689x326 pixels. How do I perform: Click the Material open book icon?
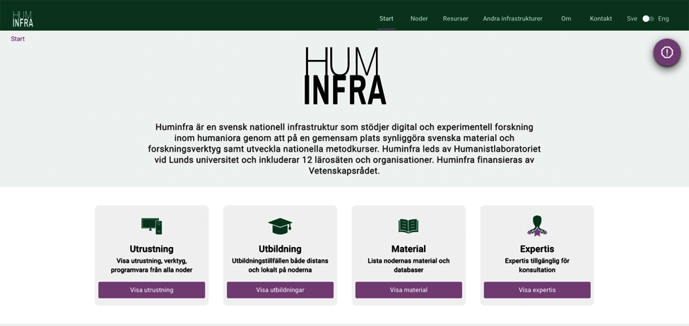(408, 226)
